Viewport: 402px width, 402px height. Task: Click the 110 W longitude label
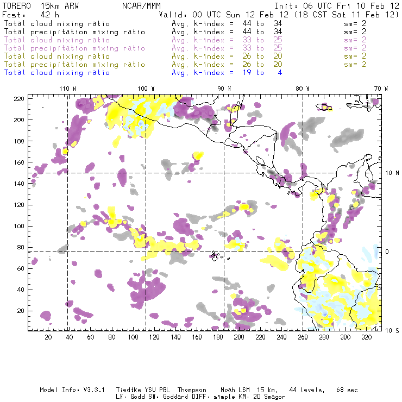(x=67, y=89)
